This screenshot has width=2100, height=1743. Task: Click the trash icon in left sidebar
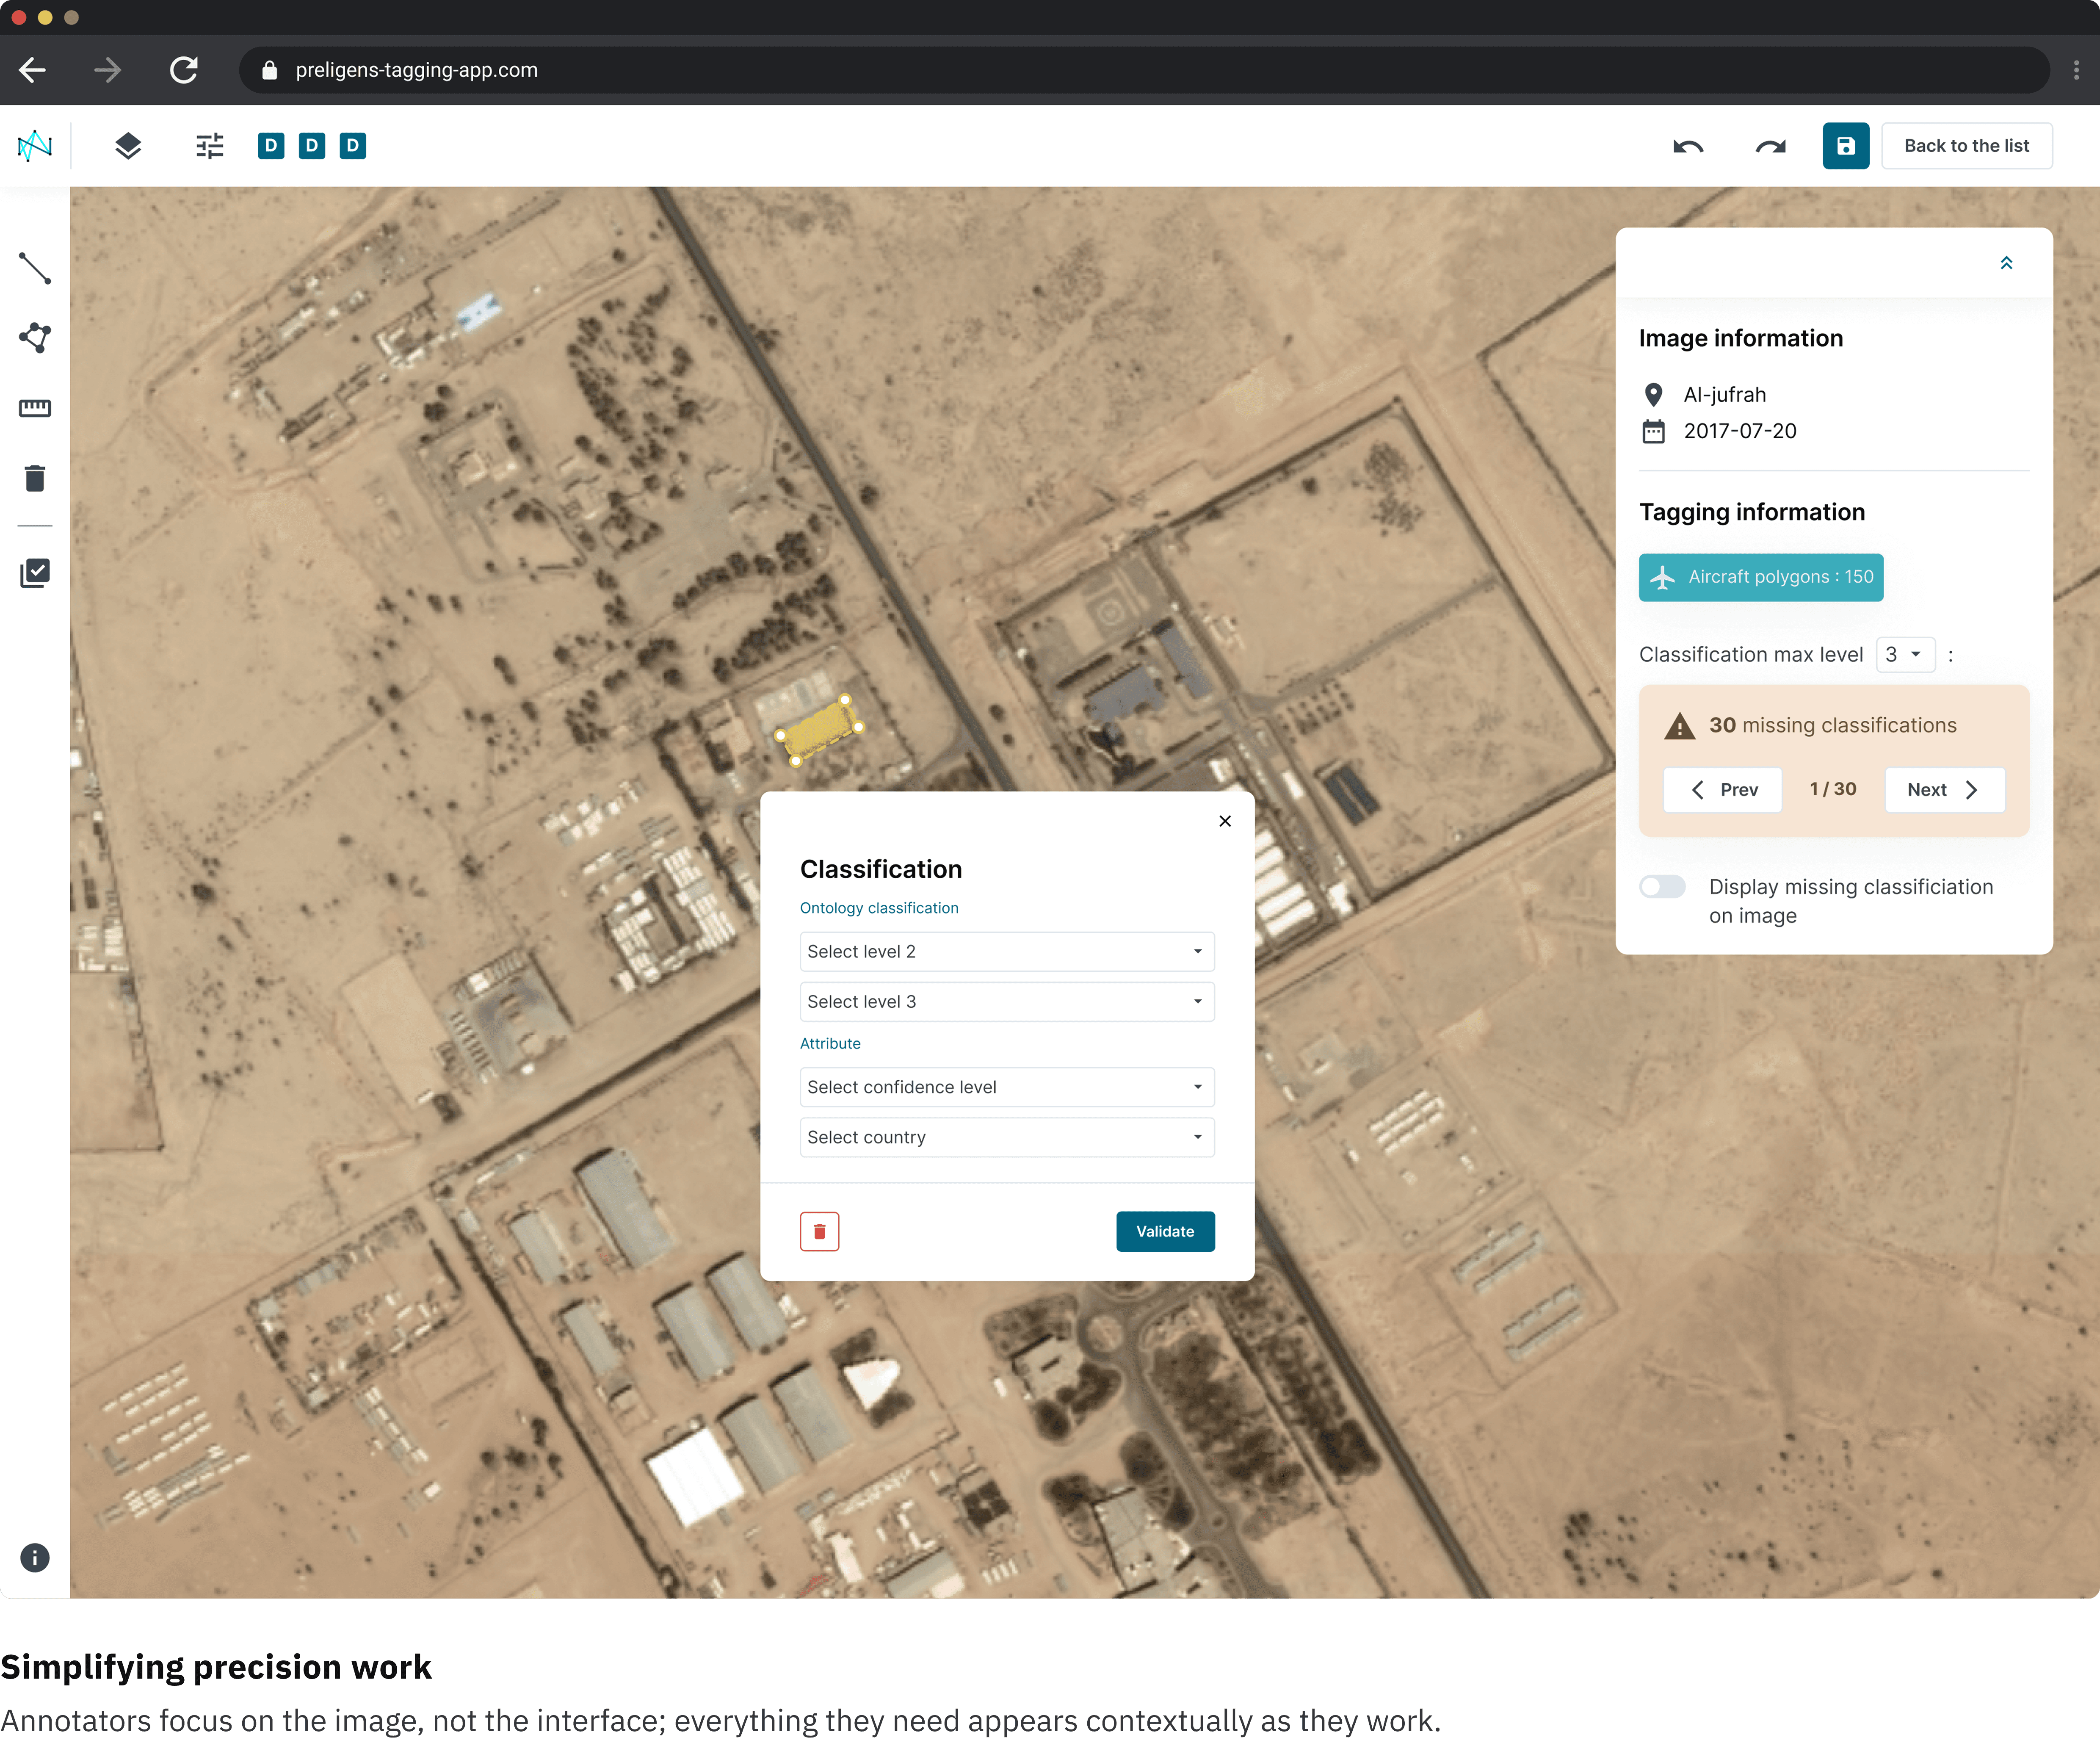click(x=35, y=478)
